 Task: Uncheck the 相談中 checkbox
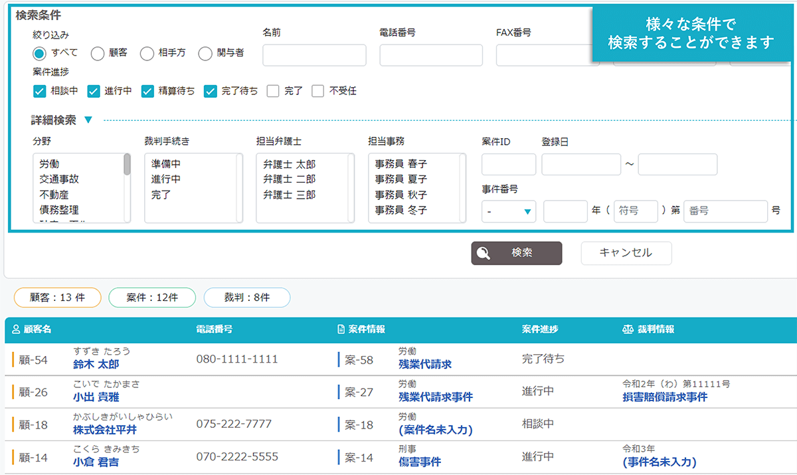[39, 91]
